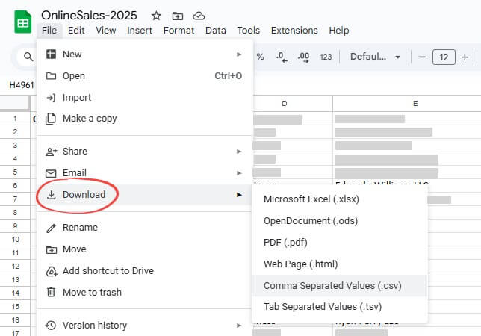Image resolution: width=481 pixels, height=336 pixels.
Task: Download as Microsoft Excel (.xlsx)
Action: click(x=339, y=199)
